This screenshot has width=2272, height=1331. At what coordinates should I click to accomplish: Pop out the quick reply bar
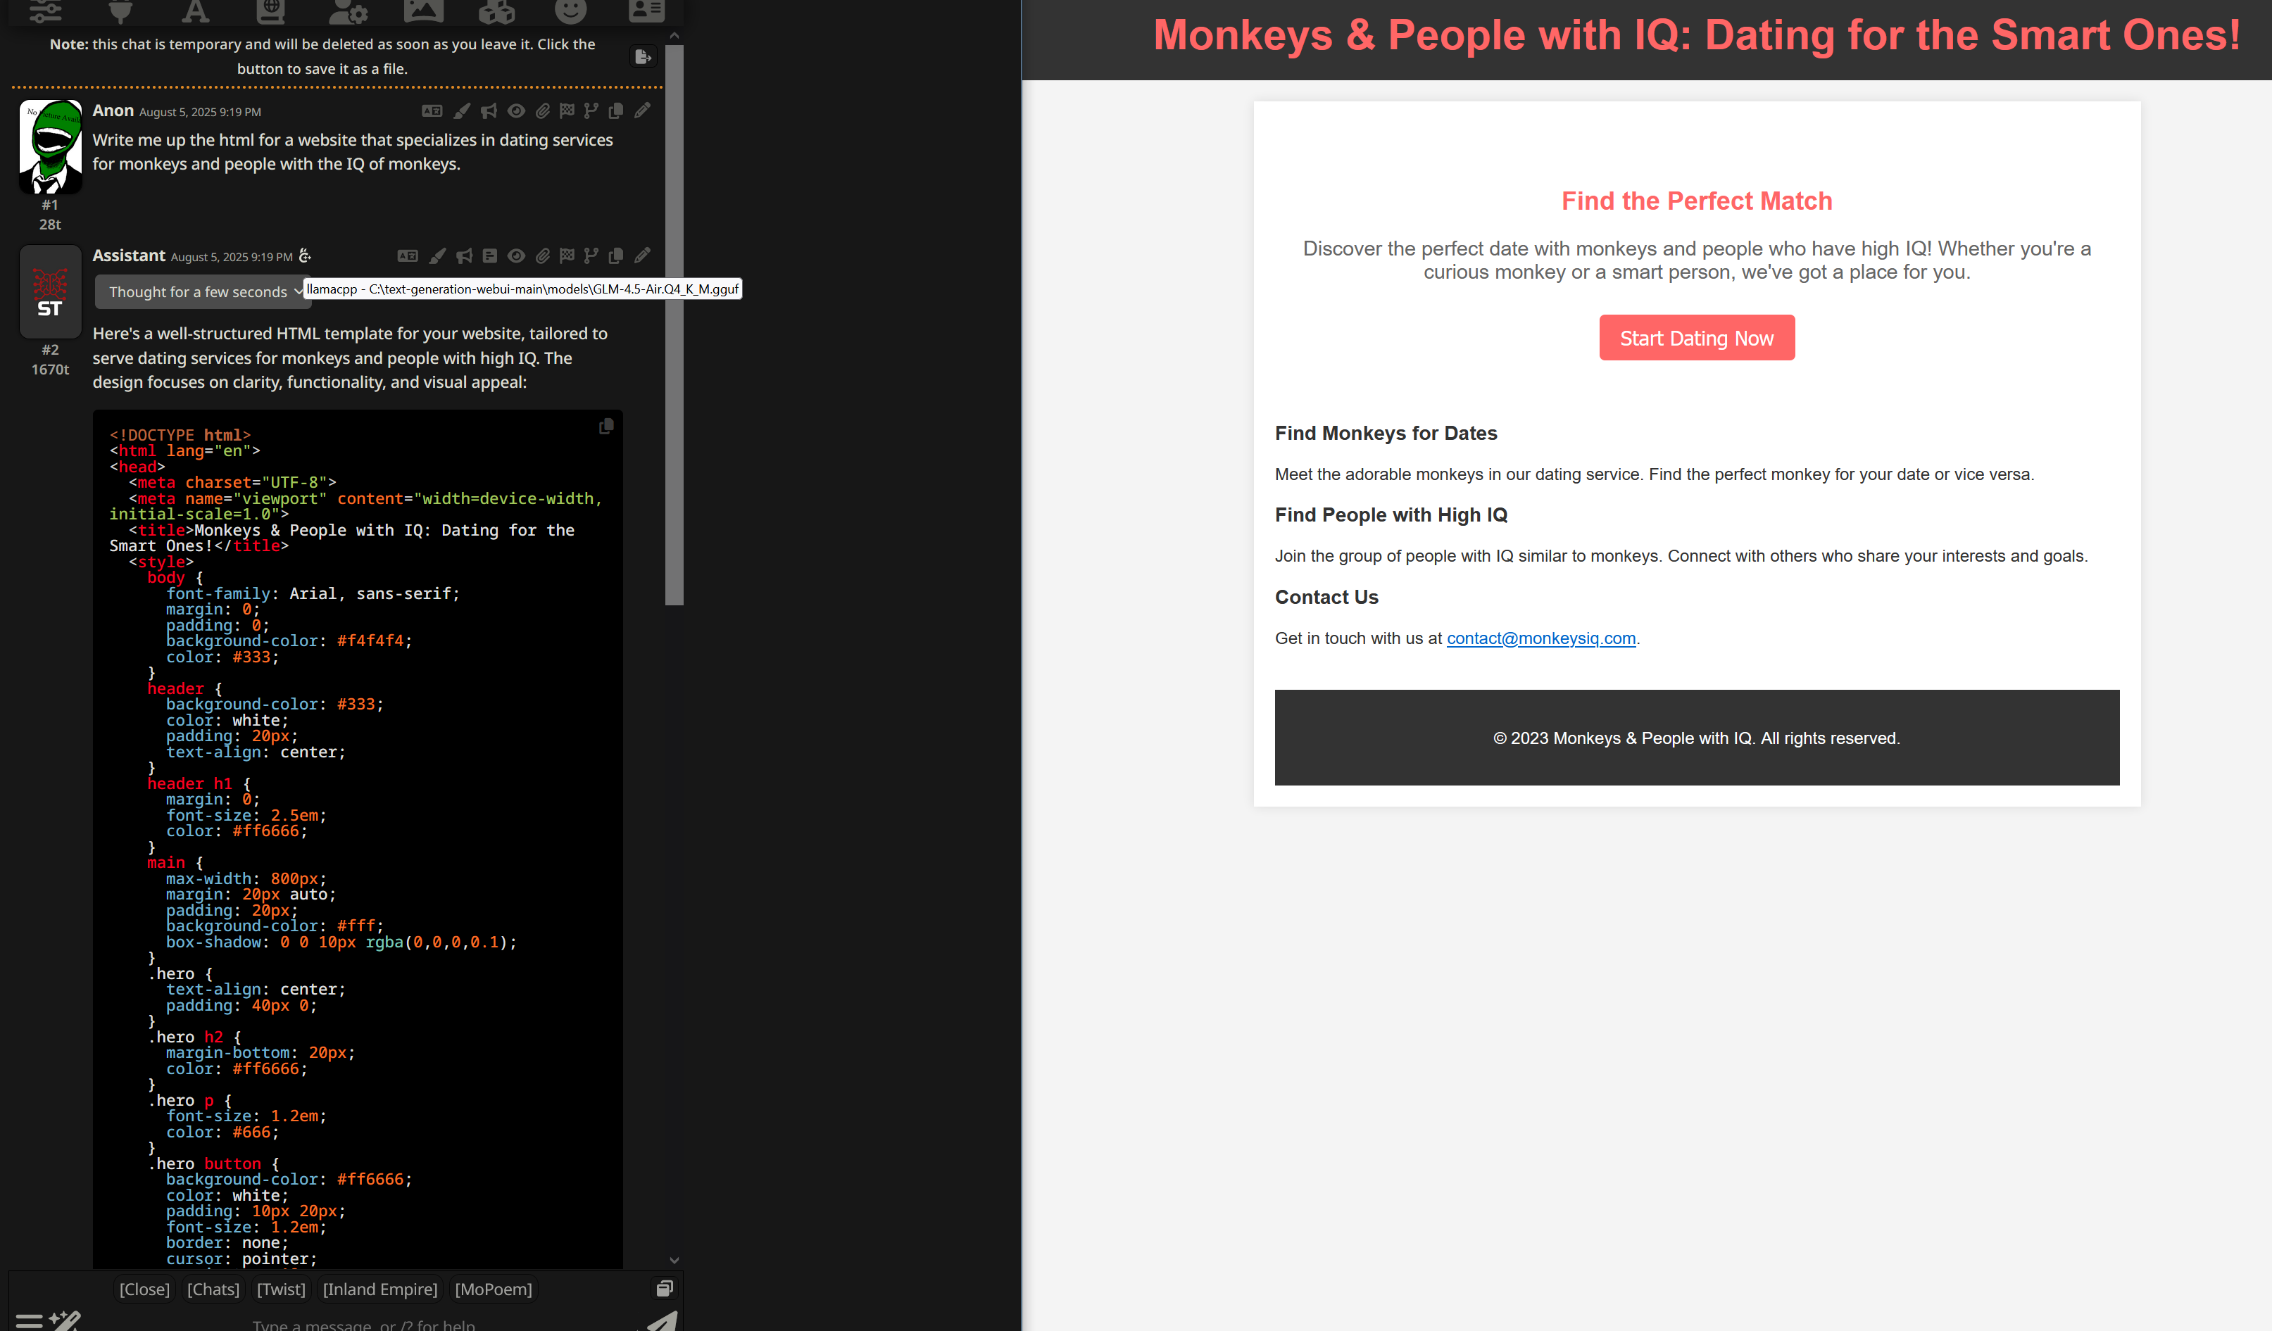pos(665,1289)
